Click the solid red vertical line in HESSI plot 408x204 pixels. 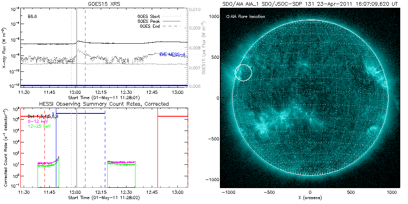158,155
